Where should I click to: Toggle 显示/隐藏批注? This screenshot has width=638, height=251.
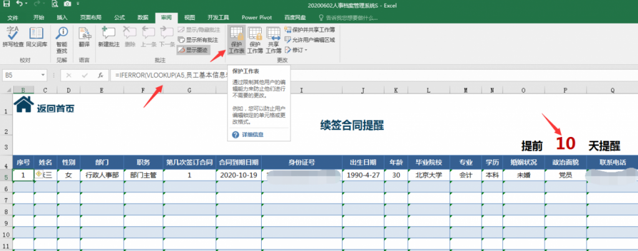click(199, 30)
